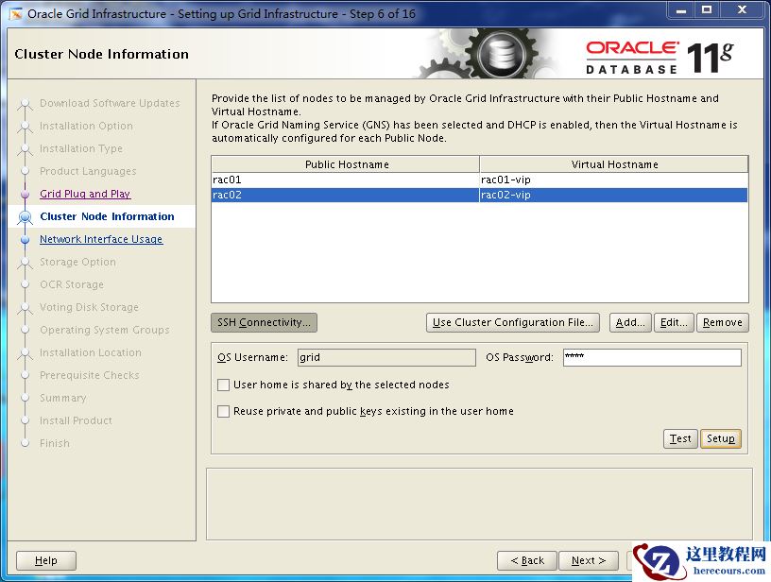Screen dimensions: 771x582
Task: Click Voting Disk Storage step label
Action: [x=89, y=307]
